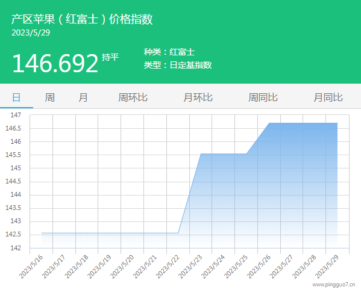Click the 2023/5/20 x-axis date label
Image resolution: width=361 pixels, height=290 pixels.
tap(122, 267)
